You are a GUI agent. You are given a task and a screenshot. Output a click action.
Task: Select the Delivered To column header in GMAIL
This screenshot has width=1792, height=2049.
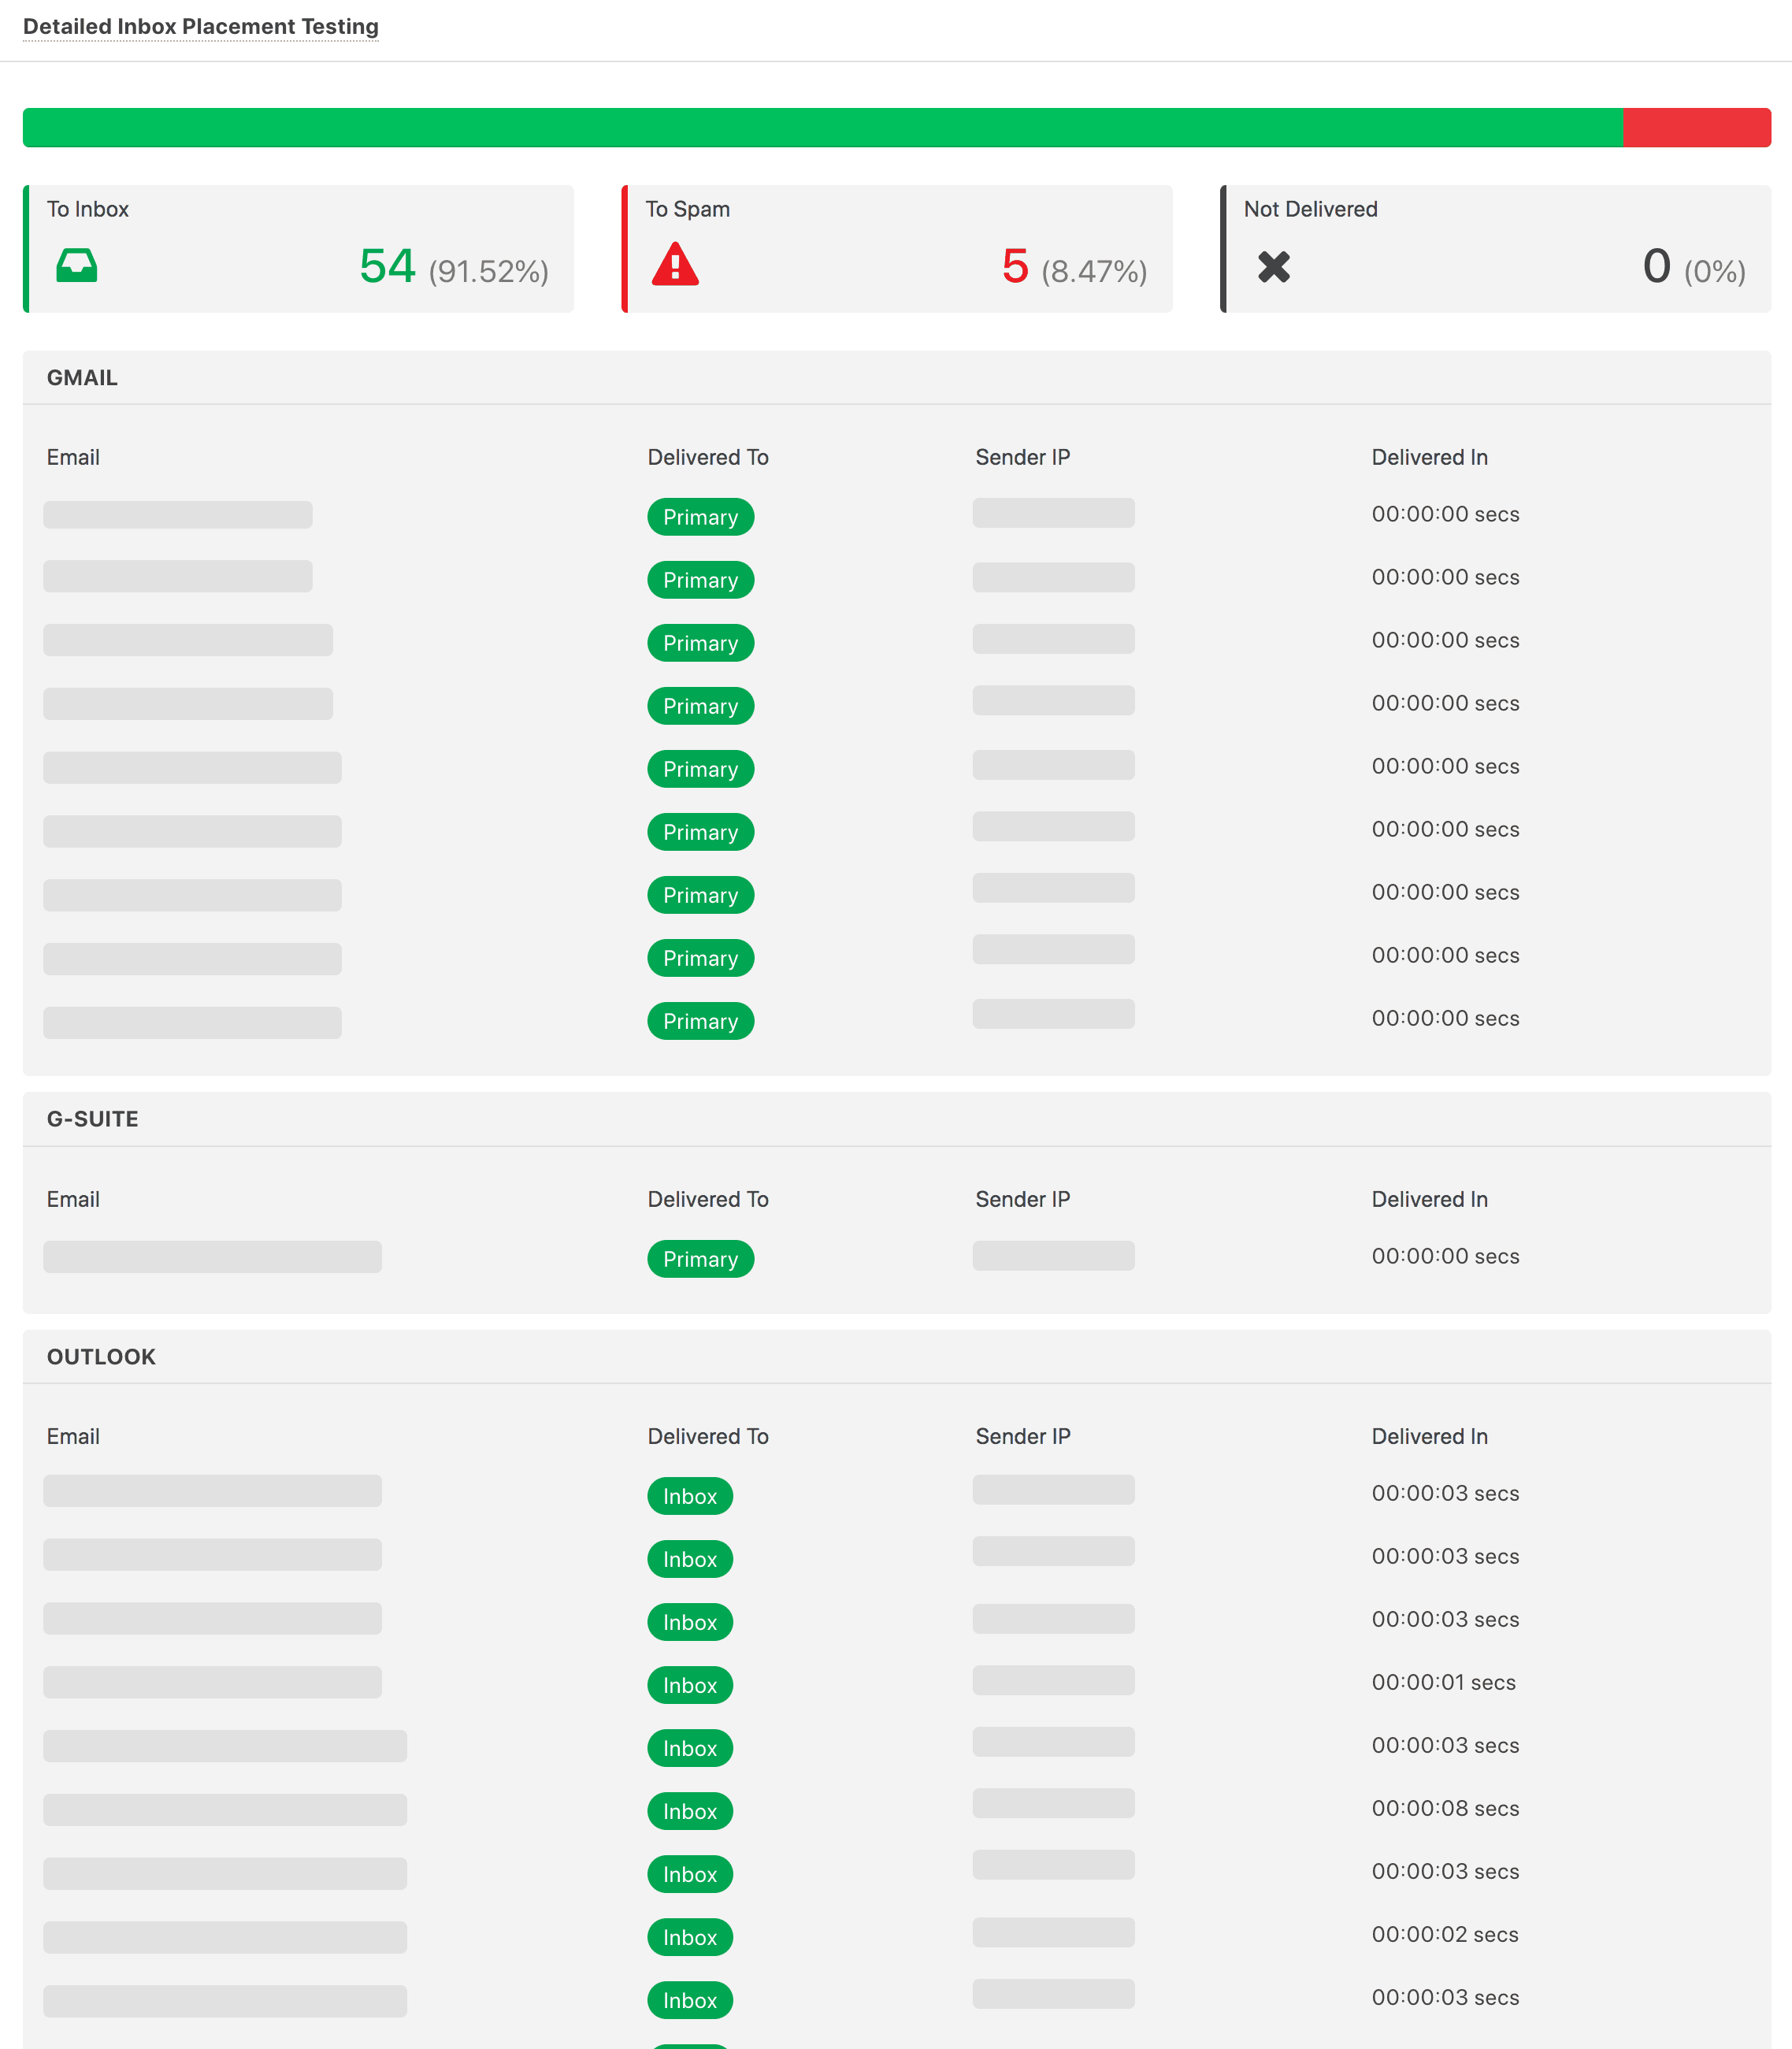(x=707, y=457)
